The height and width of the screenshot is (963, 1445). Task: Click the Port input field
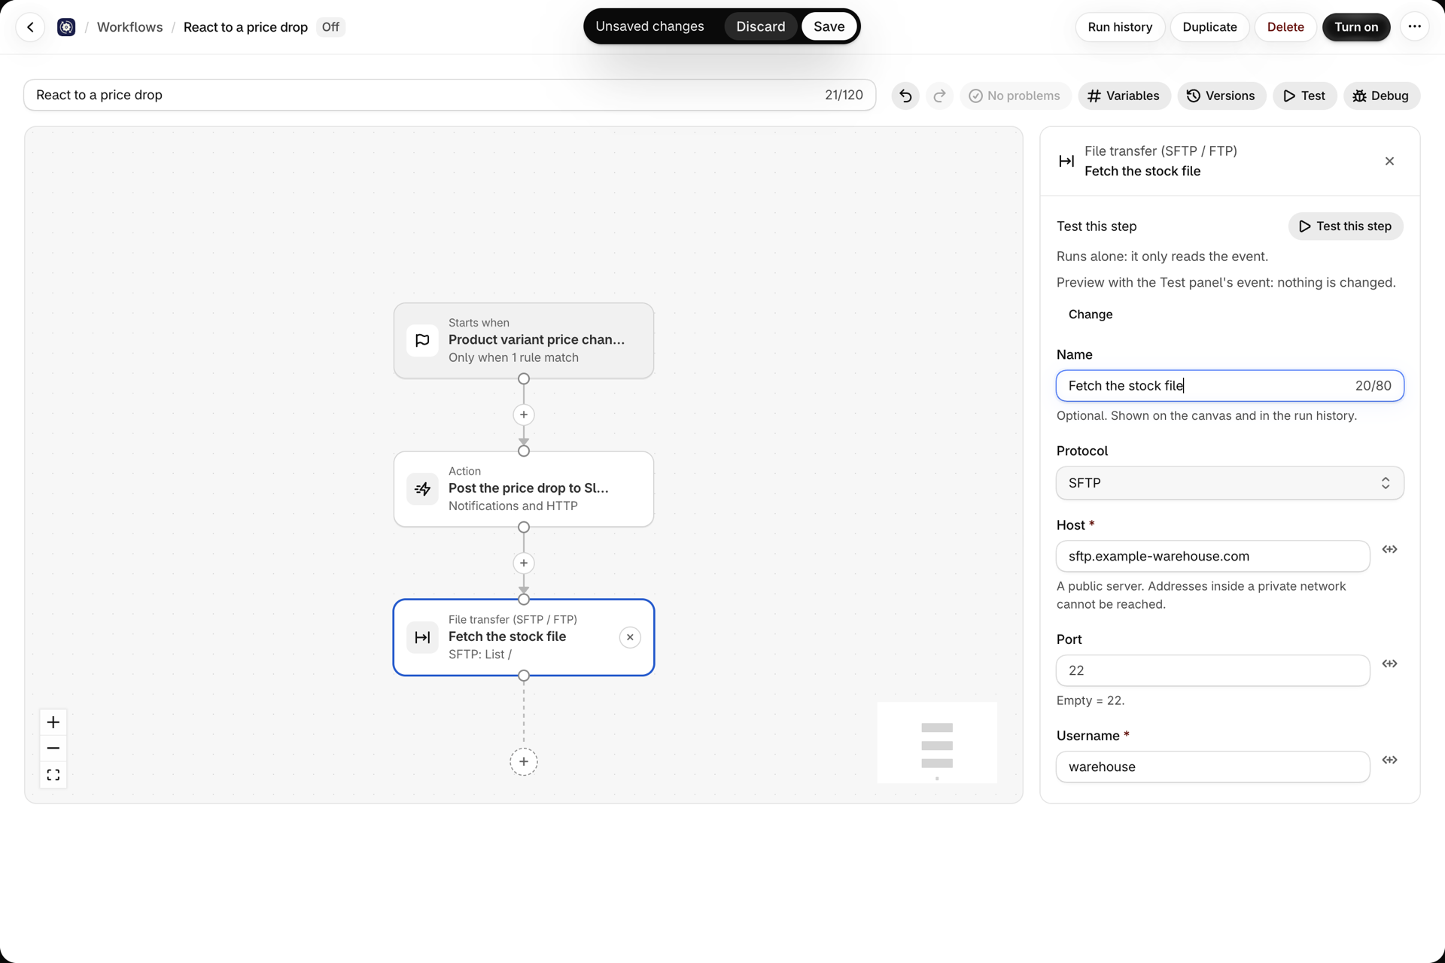tap(1212, 670)
